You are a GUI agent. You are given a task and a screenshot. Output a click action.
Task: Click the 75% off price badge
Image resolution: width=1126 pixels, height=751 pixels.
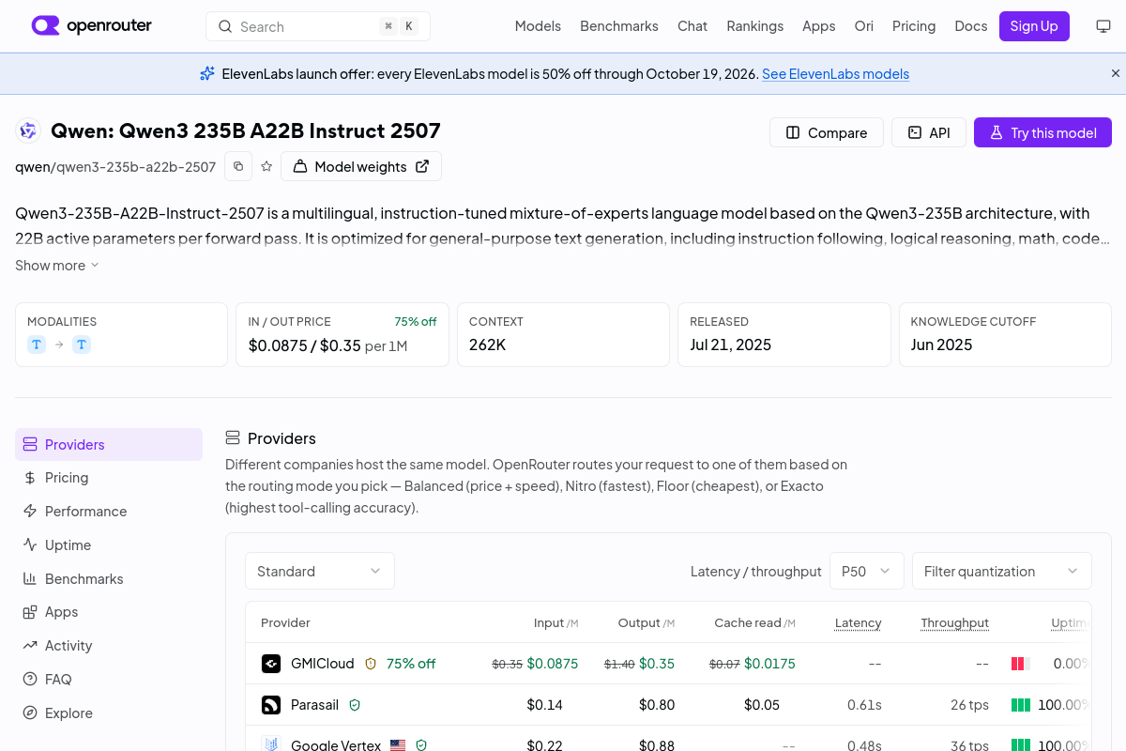tap(416, 321)
